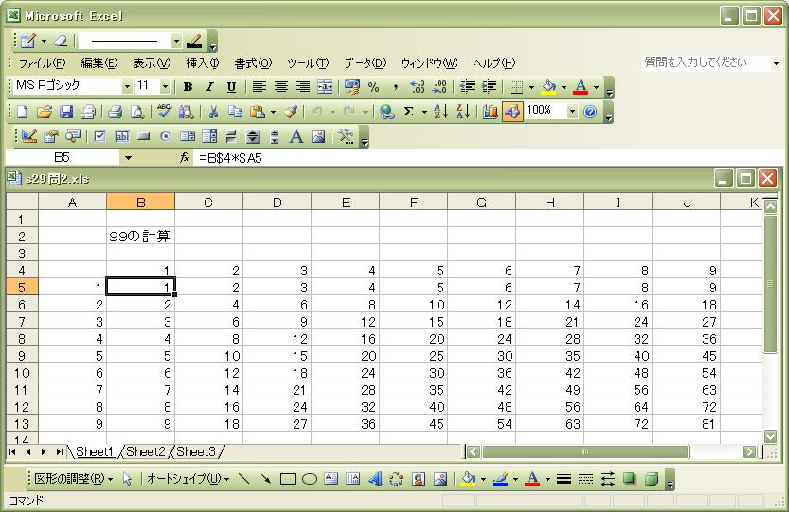This screenshot has width=789, height=512.
Task: Open font size dropdown
Action: [165, 87]
